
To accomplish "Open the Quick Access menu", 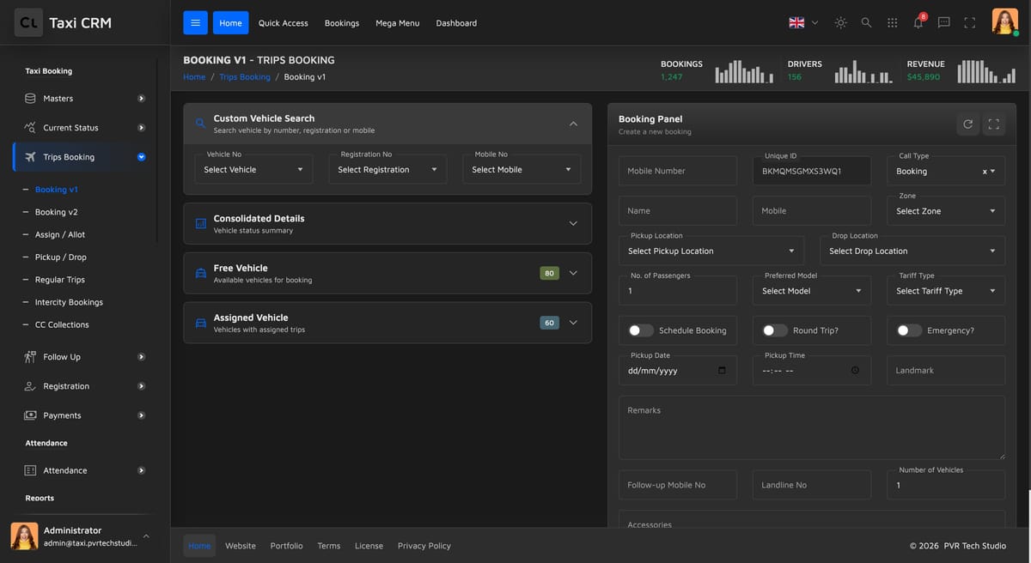I will coord(283,23).
